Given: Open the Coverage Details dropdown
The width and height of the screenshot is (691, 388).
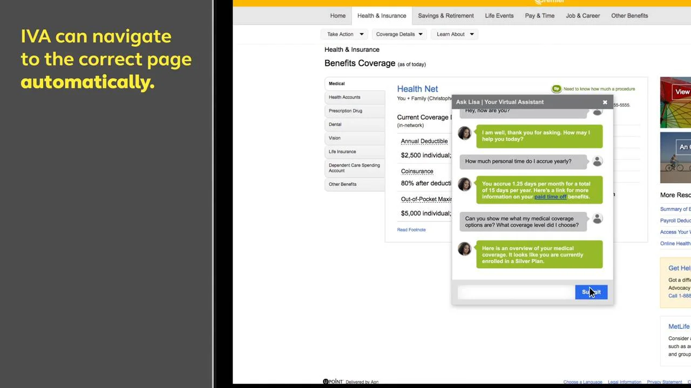Looking at the screenshot, I should click(399, 34).
